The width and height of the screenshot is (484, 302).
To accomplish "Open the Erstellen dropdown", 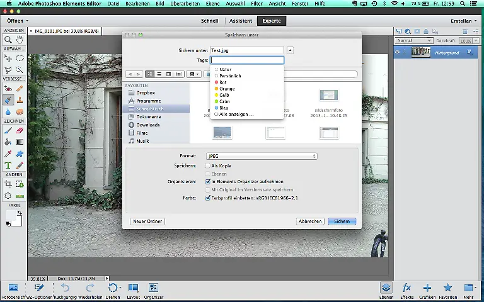I will coord(463,21).
